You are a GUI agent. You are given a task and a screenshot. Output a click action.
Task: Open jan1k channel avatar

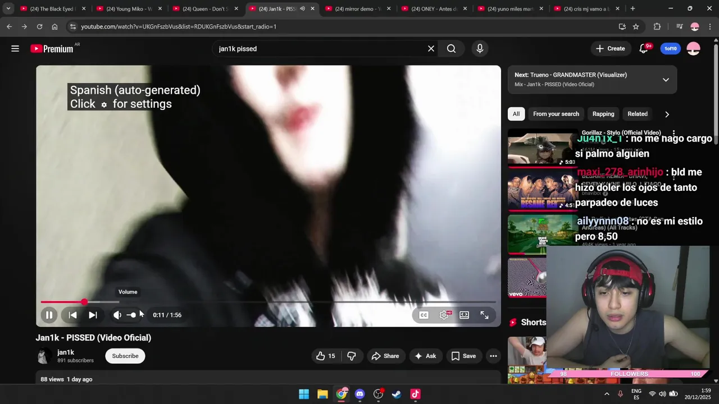(44, 356)
